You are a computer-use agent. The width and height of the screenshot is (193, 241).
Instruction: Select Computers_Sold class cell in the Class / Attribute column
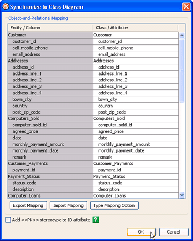click(136, 118)
